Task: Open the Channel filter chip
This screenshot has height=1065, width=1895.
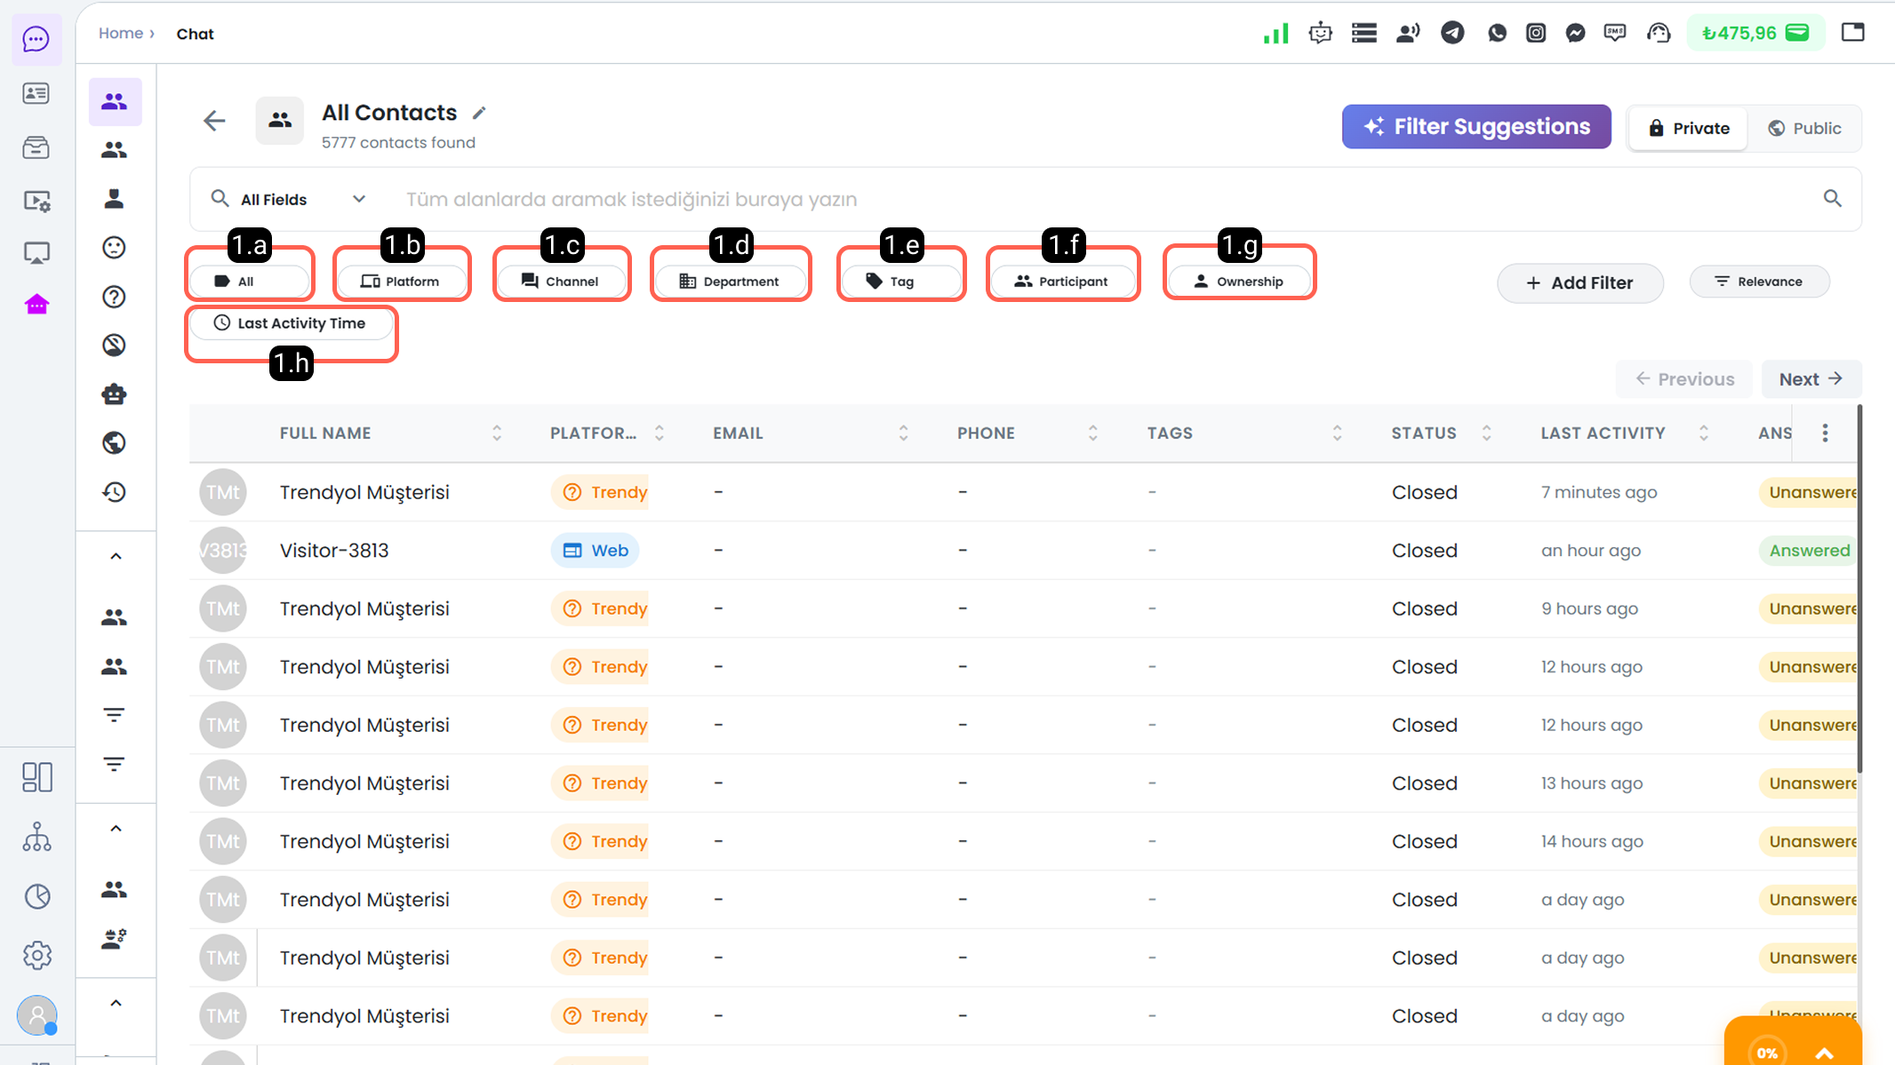Action: 562,282
